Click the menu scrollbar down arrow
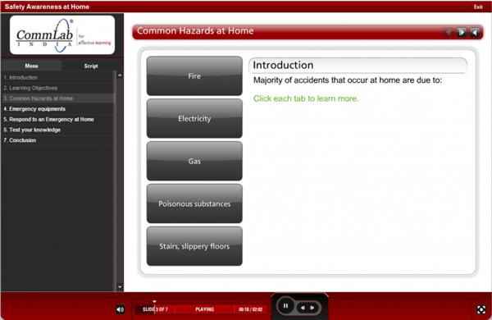The image size is (492, 320). coord(120,286)
